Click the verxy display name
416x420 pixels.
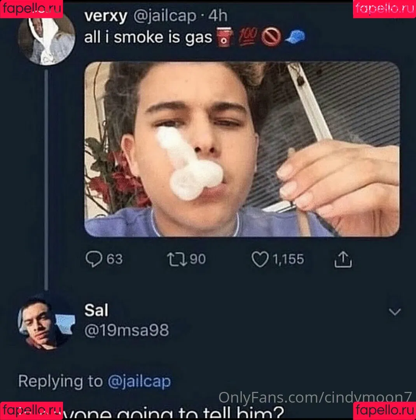pos(105,16)
